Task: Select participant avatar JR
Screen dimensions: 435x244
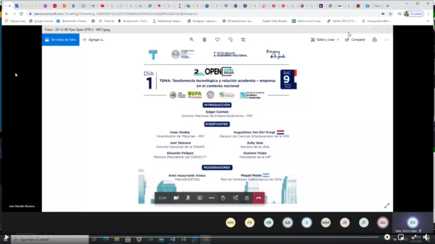Action: [x=344, y=223]
